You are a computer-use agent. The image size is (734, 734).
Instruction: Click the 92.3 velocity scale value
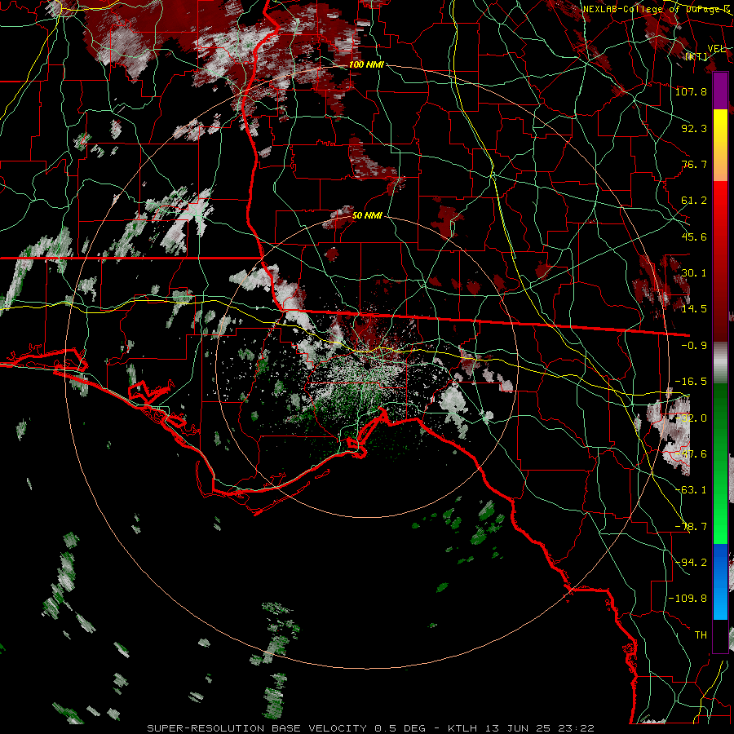[694, 128]
